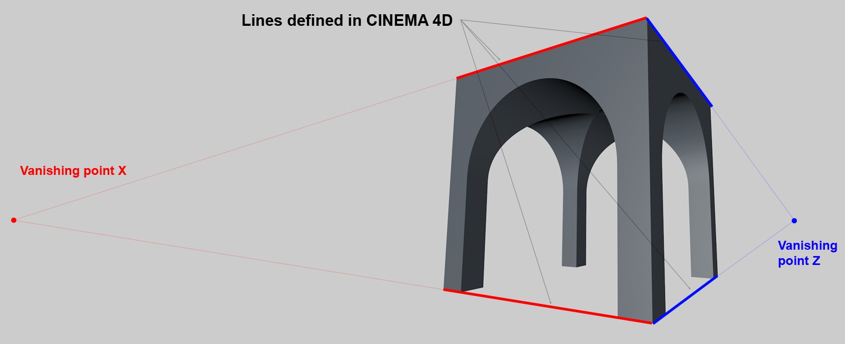Click the top corner where red and blue lines meet
This screenshot has width=845, height=344.
tap(646, 18)
